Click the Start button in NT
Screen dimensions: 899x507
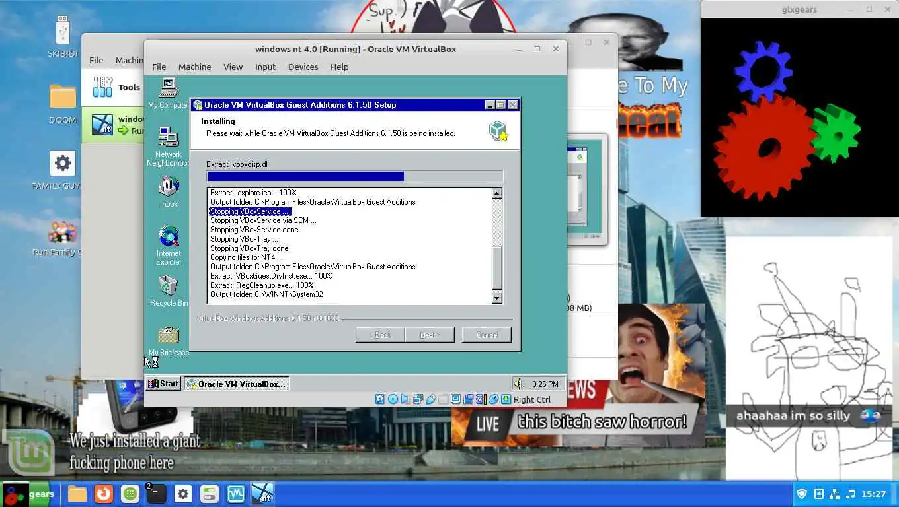tap(163, 384)
